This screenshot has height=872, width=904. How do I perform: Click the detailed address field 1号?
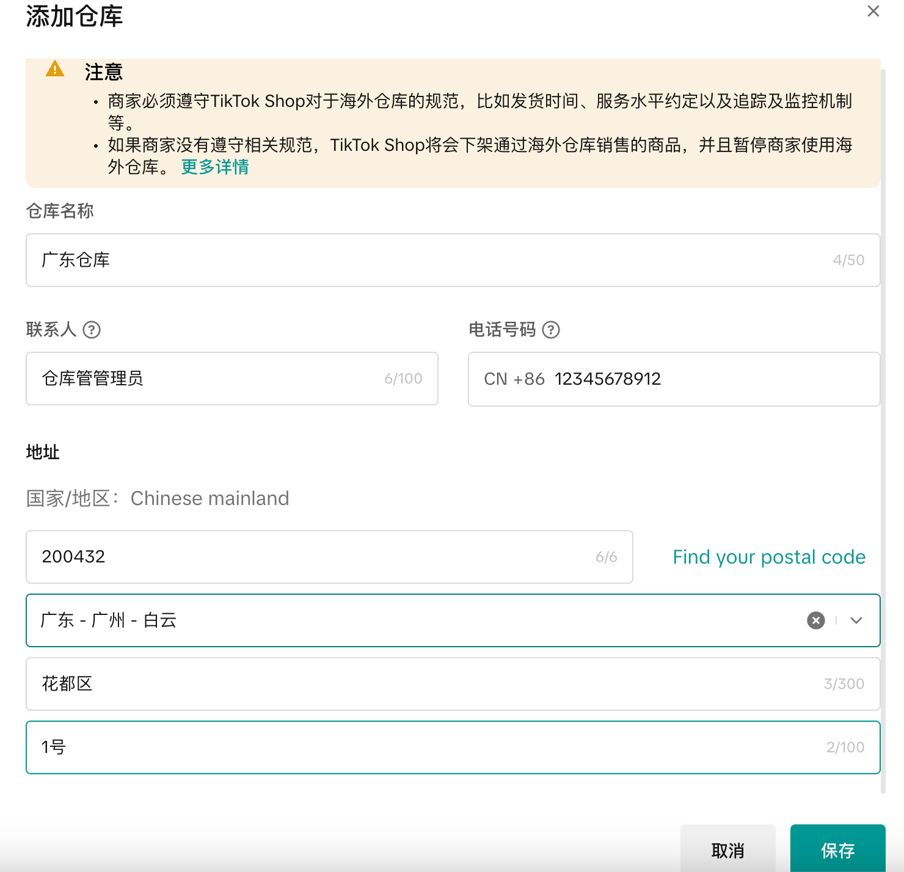(x=453, y=747)
